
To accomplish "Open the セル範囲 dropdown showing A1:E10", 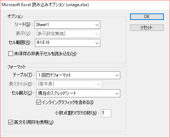I will 68,43.
